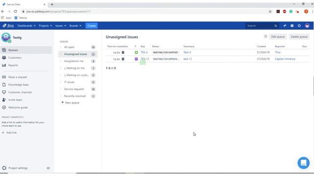Click TES-12 issue type icon
The image size is (314, 176).
click(x=136, y=59)
